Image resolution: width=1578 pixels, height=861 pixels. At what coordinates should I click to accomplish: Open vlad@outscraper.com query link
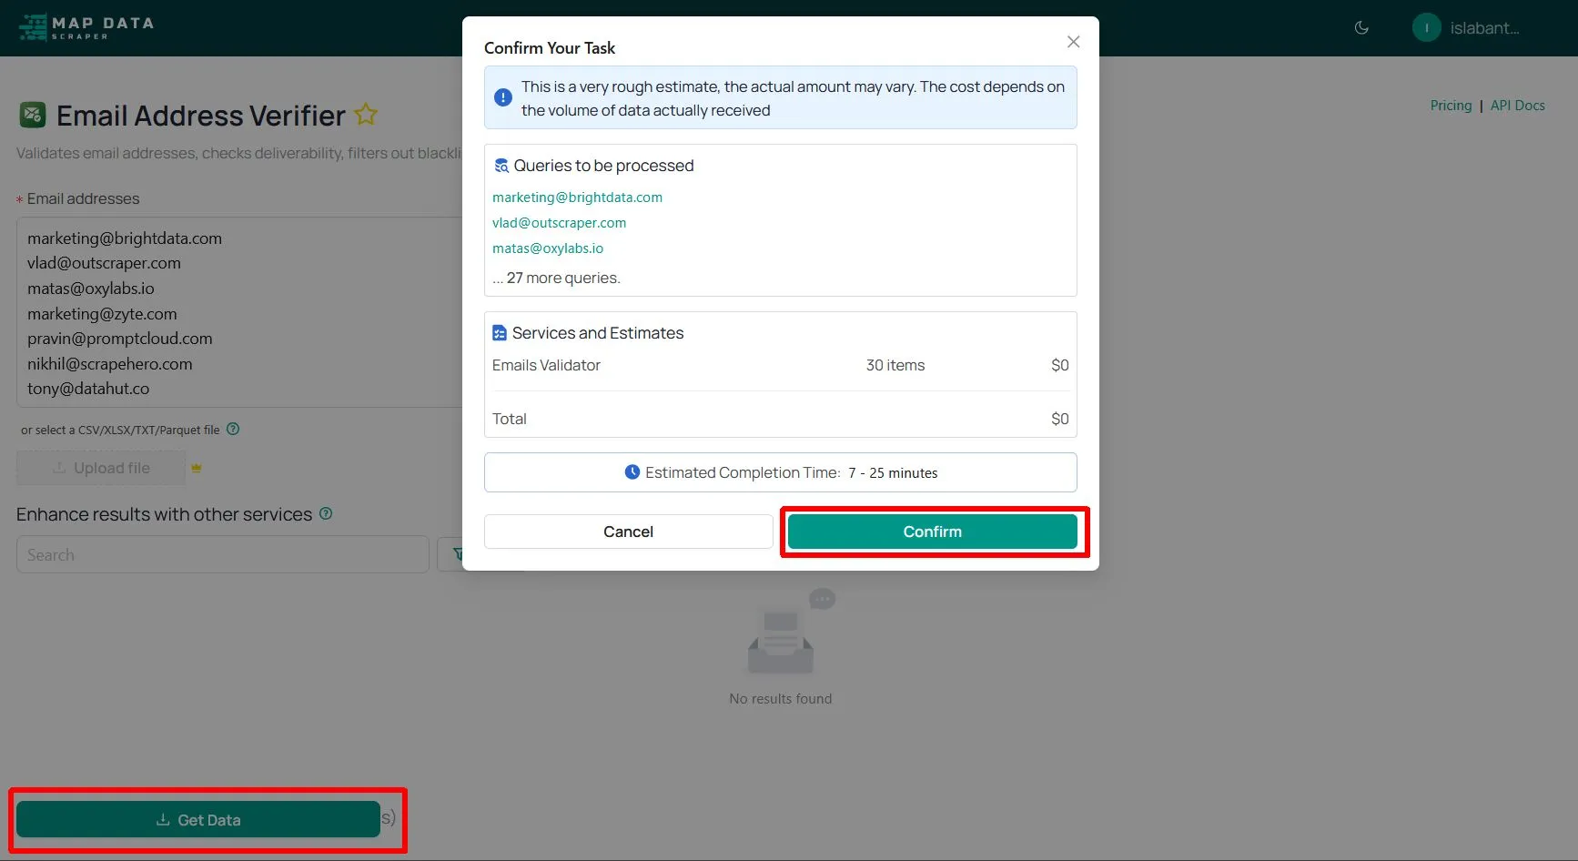559,223
